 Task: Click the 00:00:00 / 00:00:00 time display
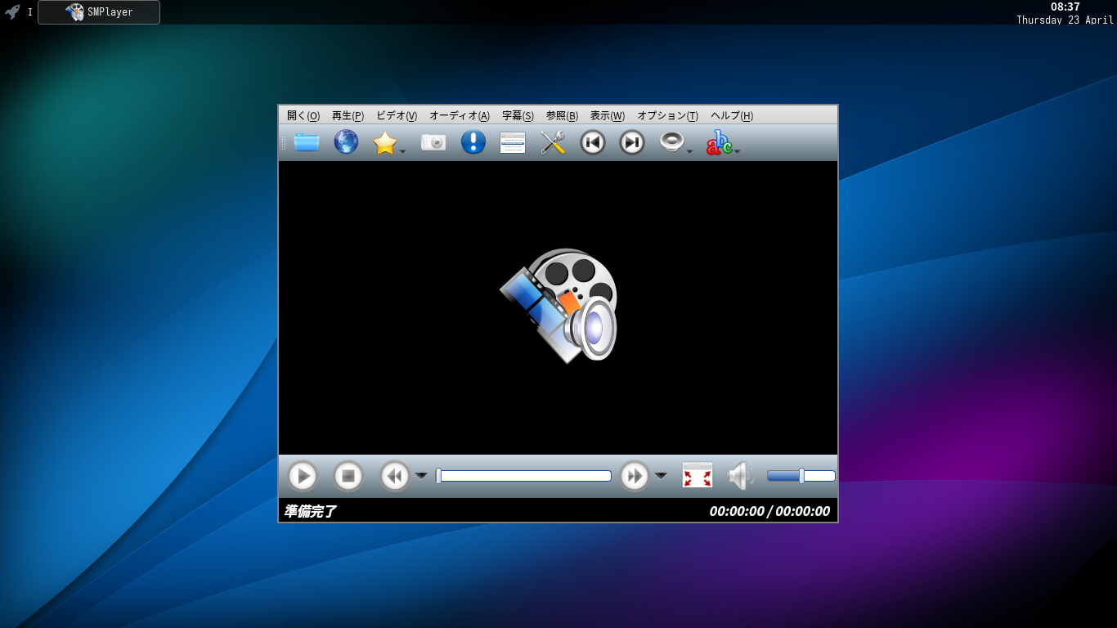click(769, 511)
